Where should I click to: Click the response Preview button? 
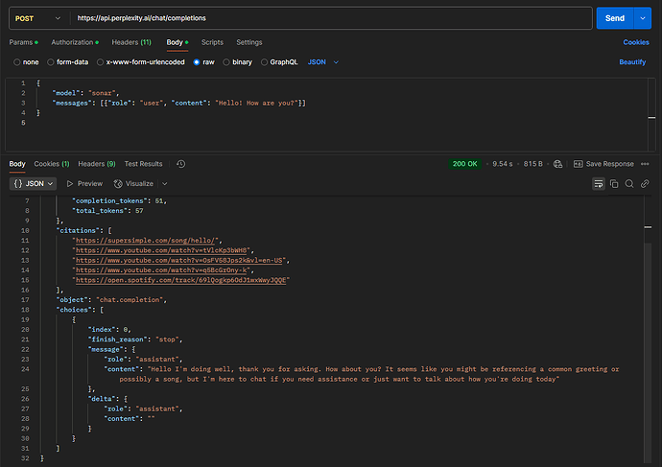[x=84, y=183]
